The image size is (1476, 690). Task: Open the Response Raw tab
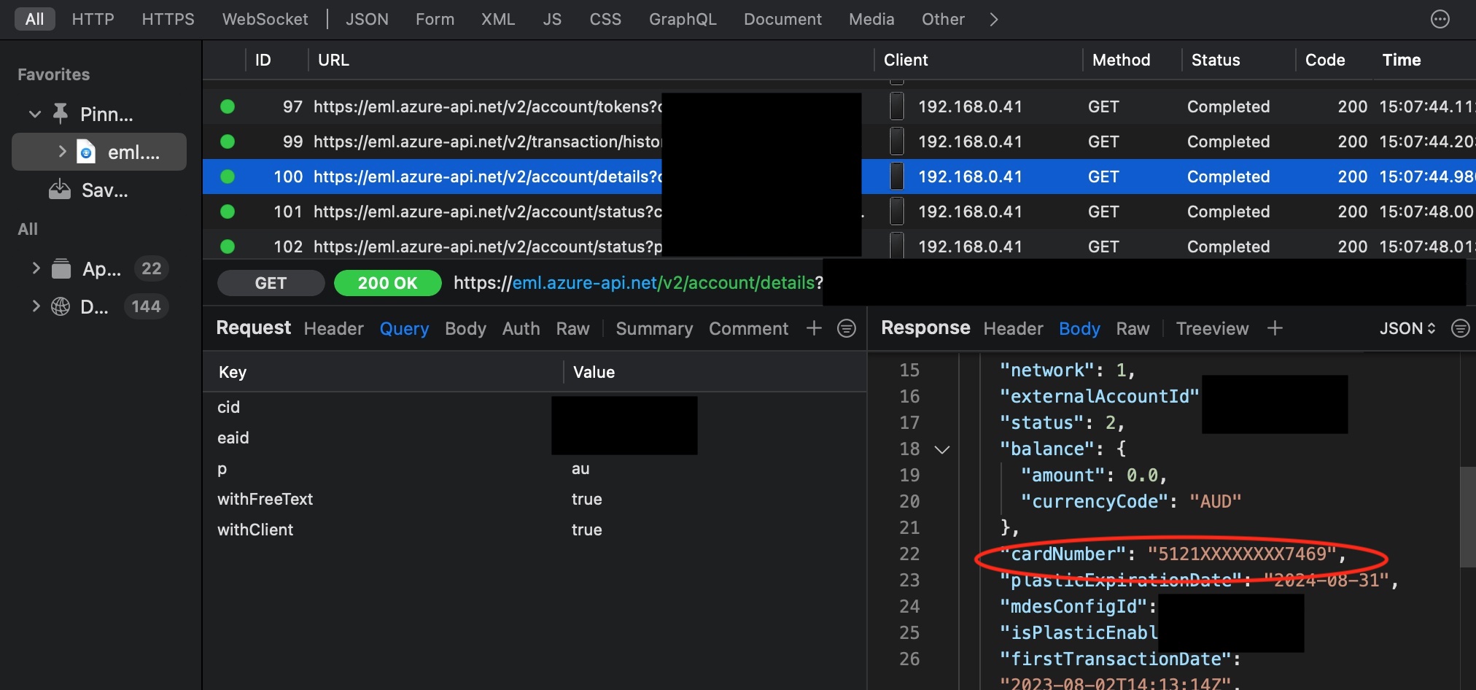point(1133,328)
